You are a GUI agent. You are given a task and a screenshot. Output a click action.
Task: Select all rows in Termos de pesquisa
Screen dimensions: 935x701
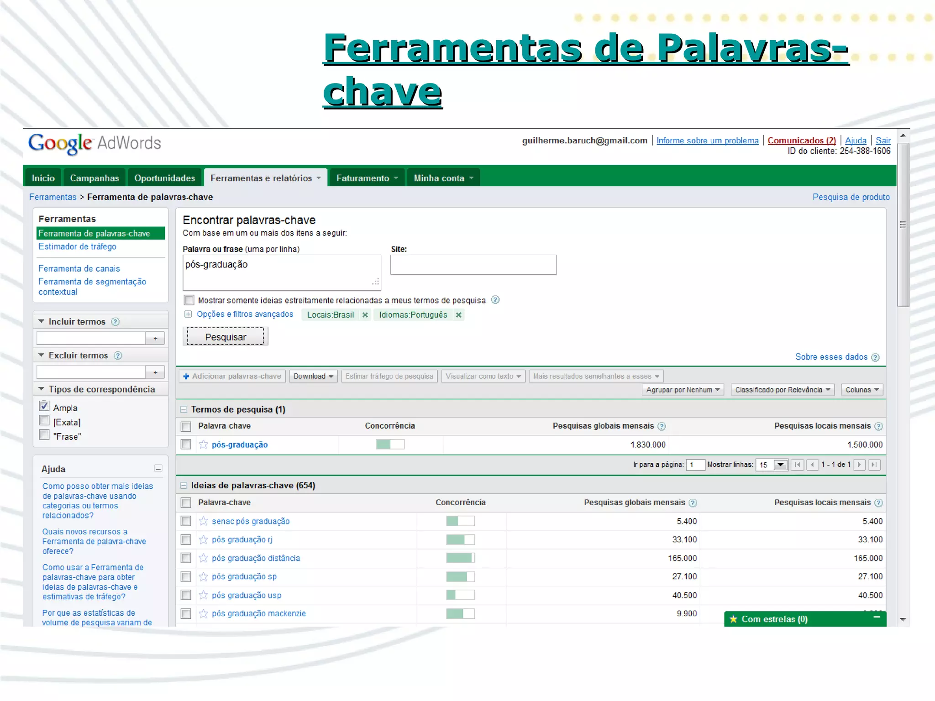pyautogui.click(x=186, y=426)
